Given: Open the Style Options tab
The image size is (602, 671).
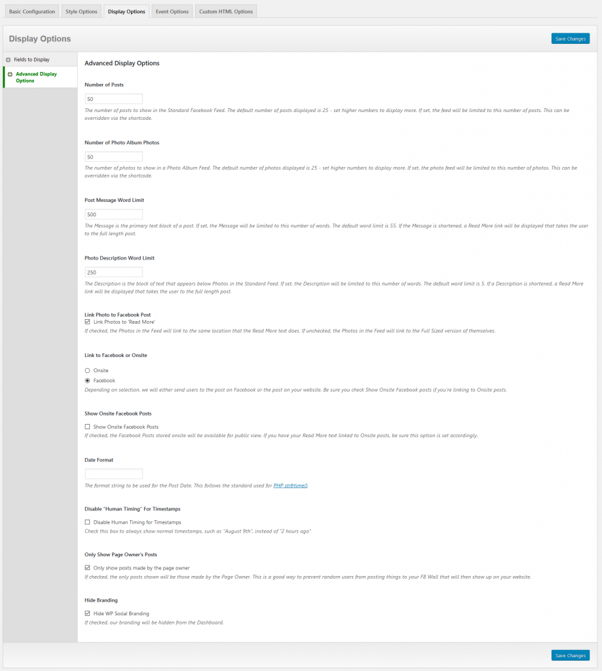Looking at the screenshot, I should [82, 12].
